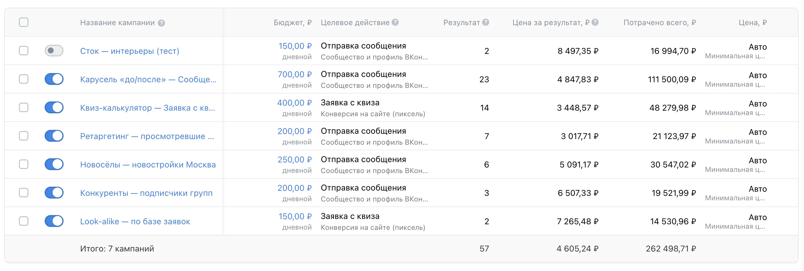Open help icon next to Результат header
The width and height of the screenshot is (804, 271).
(485, 22)
